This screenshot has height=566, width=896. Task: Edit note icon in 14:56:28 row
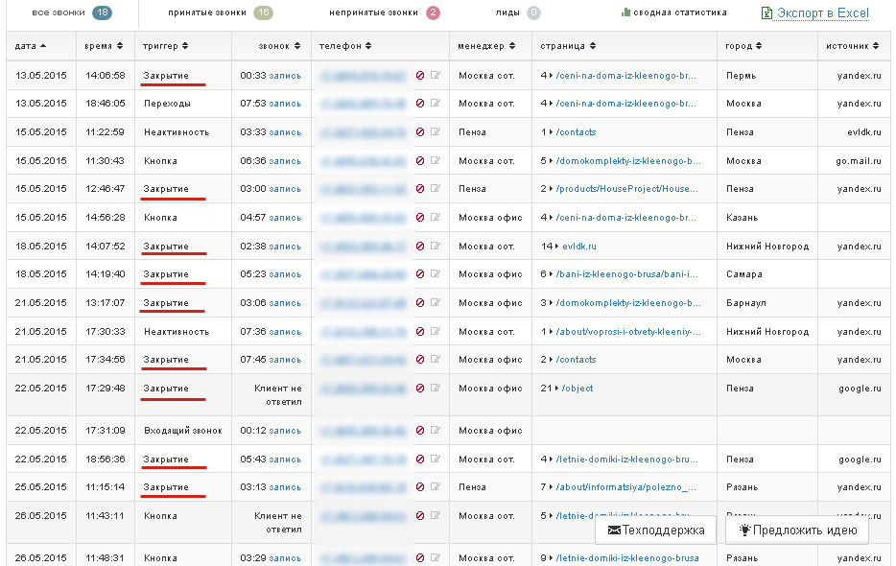click(436, 217)
